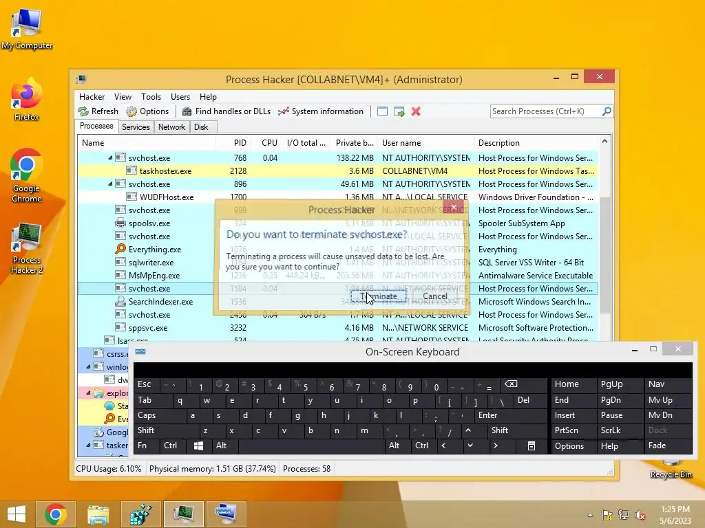Screen dimensions: 705x528
Task: Open the Process Hacker 2 desktop shortcut
Action: pyautogui.click(x=27, y=247)
